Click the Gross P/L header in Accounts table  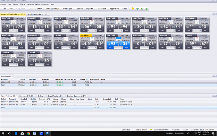tap(84, 79)
